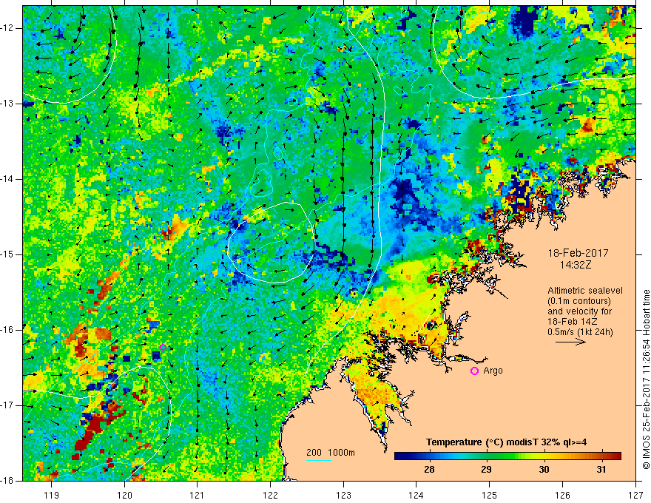Click the '-12' latitude axis label
Viewport: 651px width, 503px height.
click(x=7, y=28)
